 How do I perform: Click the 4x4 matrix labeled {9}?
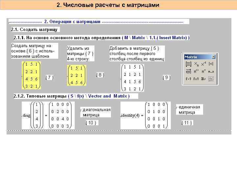pos(132,78)
